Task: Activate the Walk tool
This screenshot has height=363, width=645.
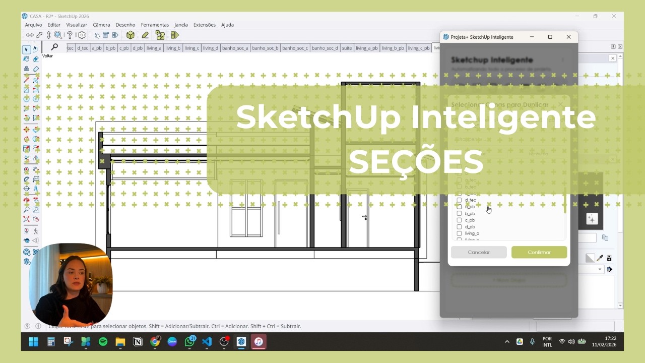Action: tap(36, 231)
